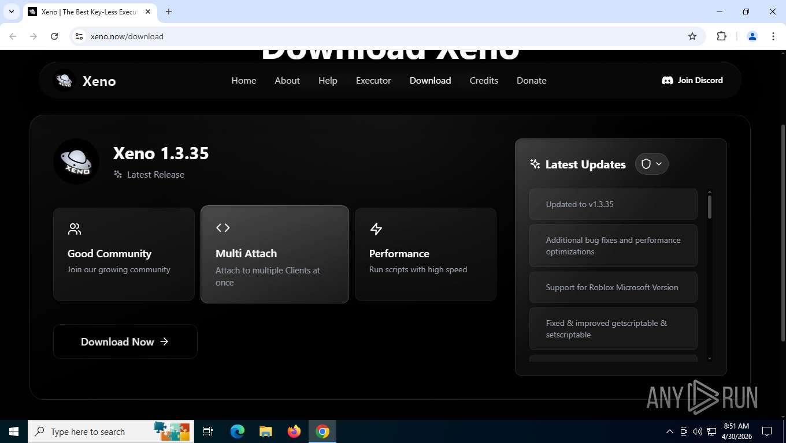The image size is (786, 443).
Task: Click the Multi Attach code brackets icon
Action: [x=223, y=228]
